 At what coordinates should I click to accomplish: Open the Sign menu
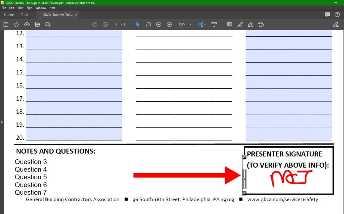click(x=29, y=8)
